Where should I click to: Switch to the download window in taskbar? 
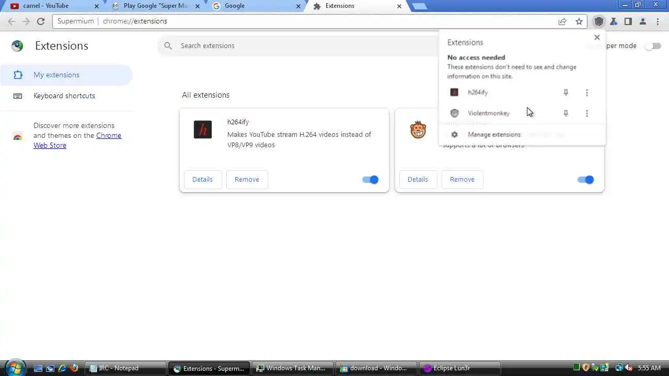point(376,368)
